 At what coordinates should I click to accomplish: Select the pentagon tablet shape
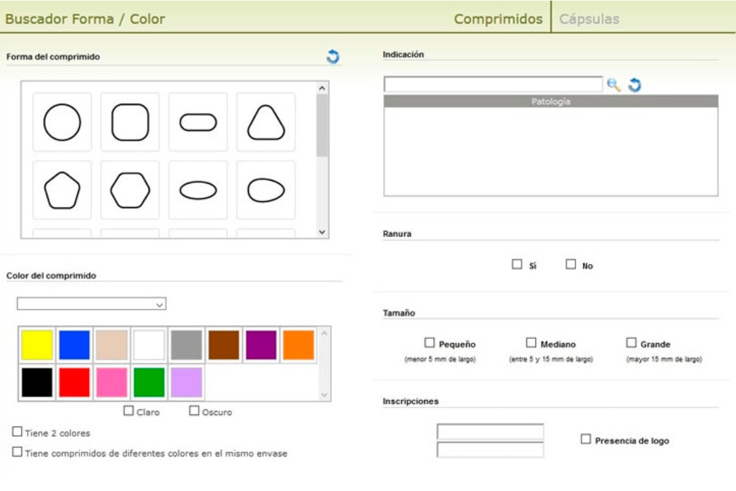62,190
